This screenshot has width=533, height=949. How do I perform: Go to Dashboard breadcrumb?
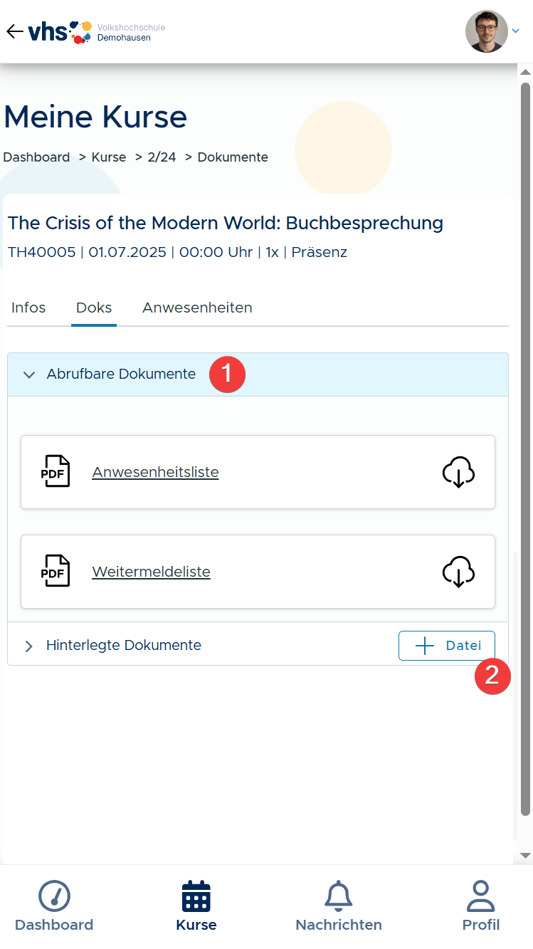[x=36, y=157]
